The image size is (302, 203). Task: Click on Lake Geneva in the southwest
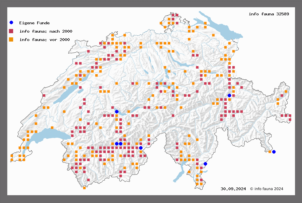pos(48,136)
